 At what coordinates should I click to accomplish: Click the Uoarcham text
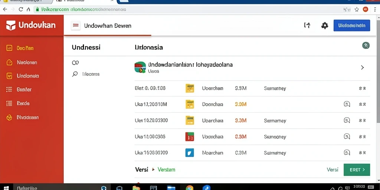coord(213,88)
